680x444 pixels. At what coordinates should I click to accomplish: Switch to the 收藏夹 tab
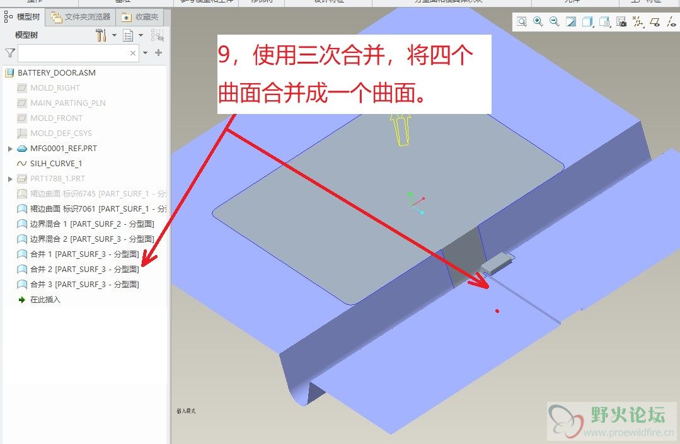coord(140,17)
